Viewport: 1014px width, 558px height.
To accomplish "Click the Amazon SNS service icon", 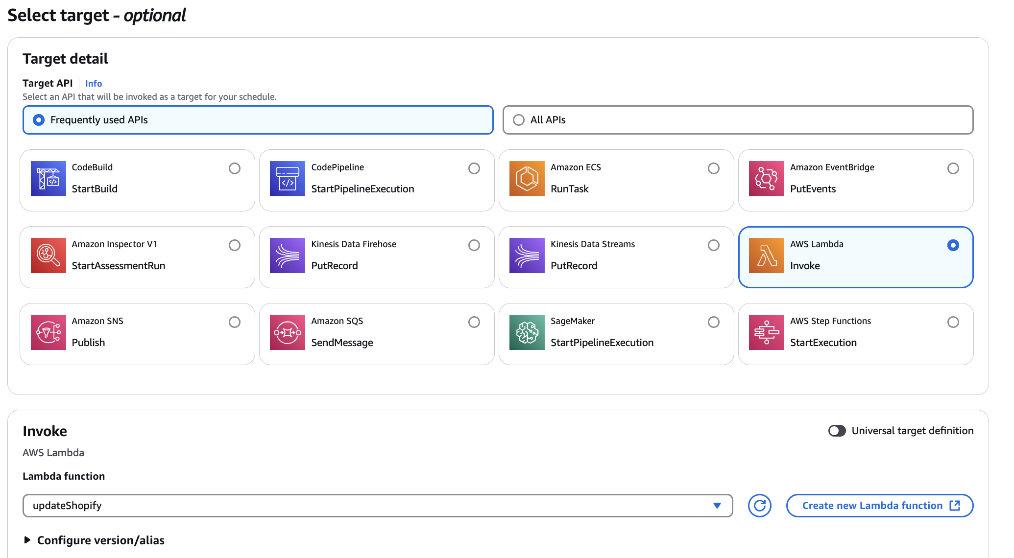I will click(x=48, y=332).
